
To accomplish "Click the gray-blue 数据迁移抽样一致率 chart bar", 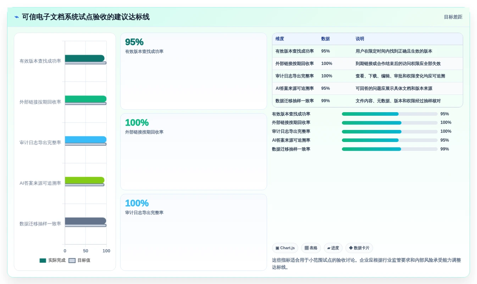I will (85, 221).
